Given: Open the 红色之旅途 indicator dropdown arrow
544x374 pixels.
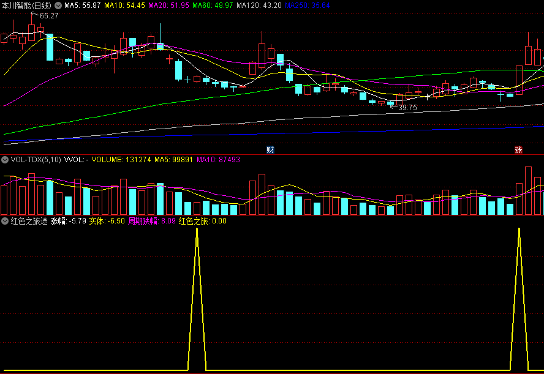Looking at the screenshot, I should click(x=5, y=221).
